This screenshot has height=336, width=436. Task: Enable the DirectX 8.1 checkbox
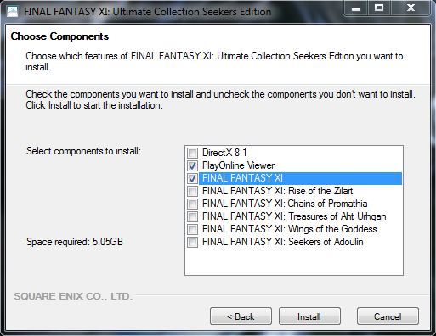(x=192, y=153)
